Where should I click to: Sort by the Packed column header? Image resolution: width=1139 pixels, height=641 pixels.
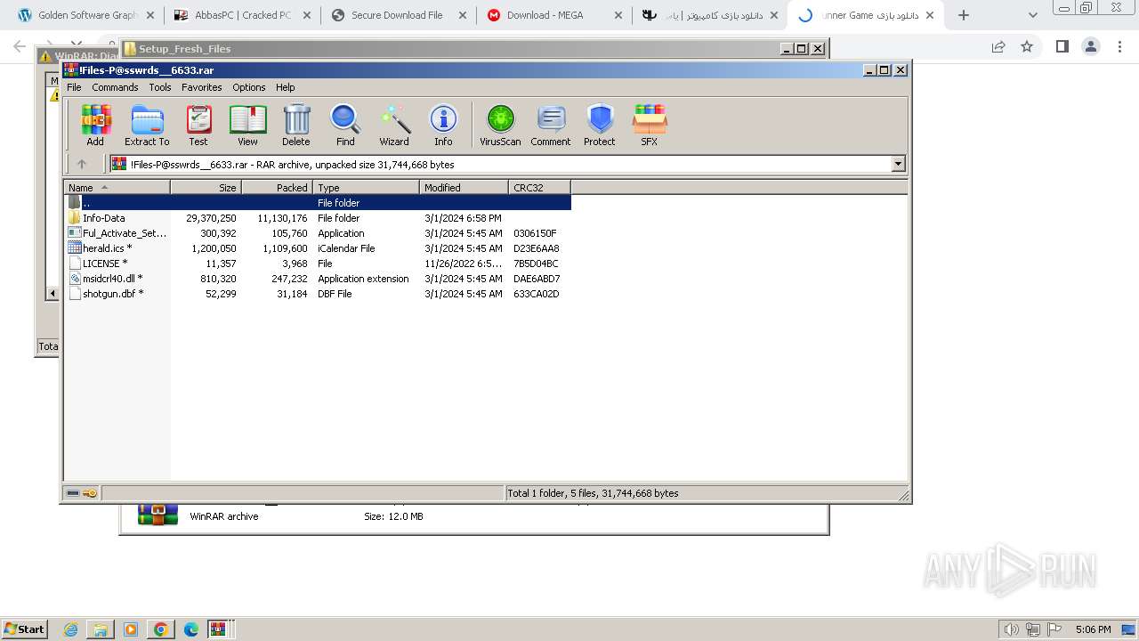pos(278,187)
